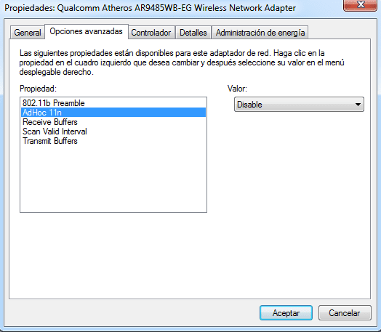Select the Opciones avanzadas tab

pos(87,31)
